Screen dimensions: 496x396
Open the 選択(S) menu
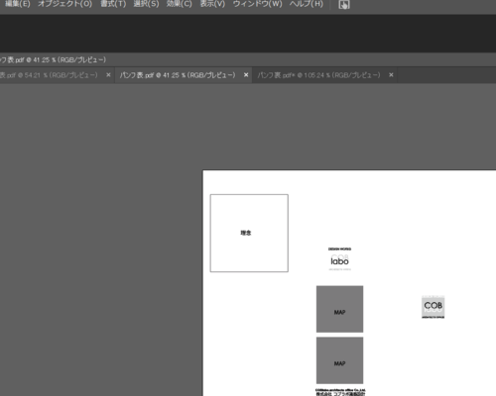tap(146, 4)
